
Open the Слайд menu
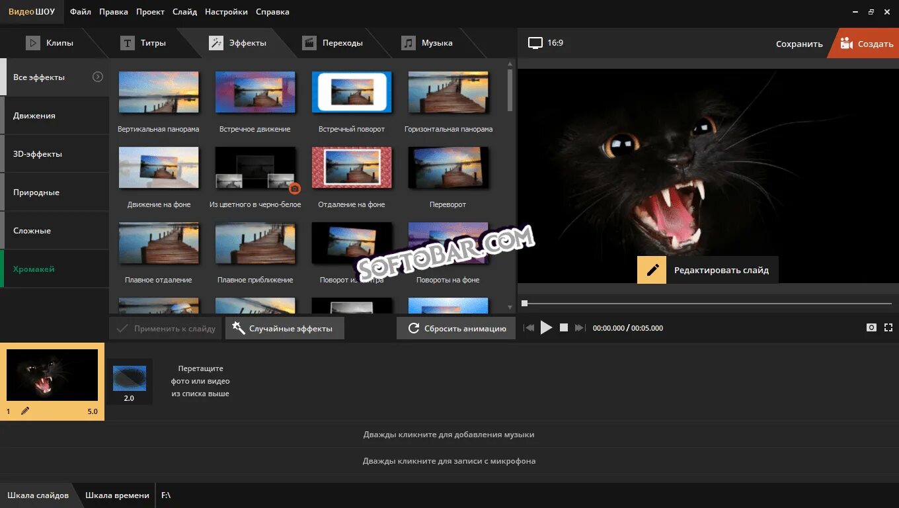click(184, 12)
